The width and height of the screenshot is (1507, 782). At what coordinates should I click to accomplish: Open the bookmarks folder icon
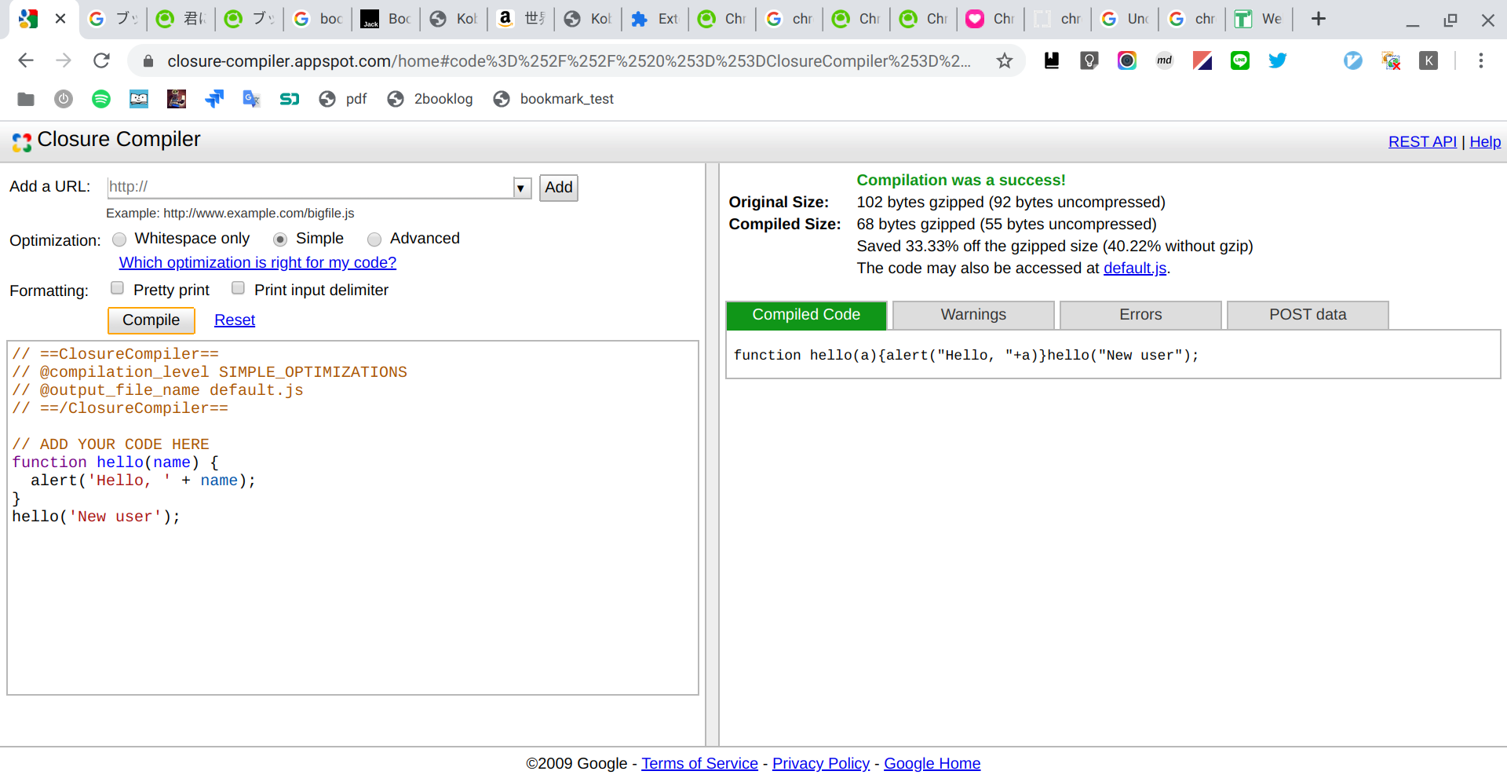click(26, 99)
